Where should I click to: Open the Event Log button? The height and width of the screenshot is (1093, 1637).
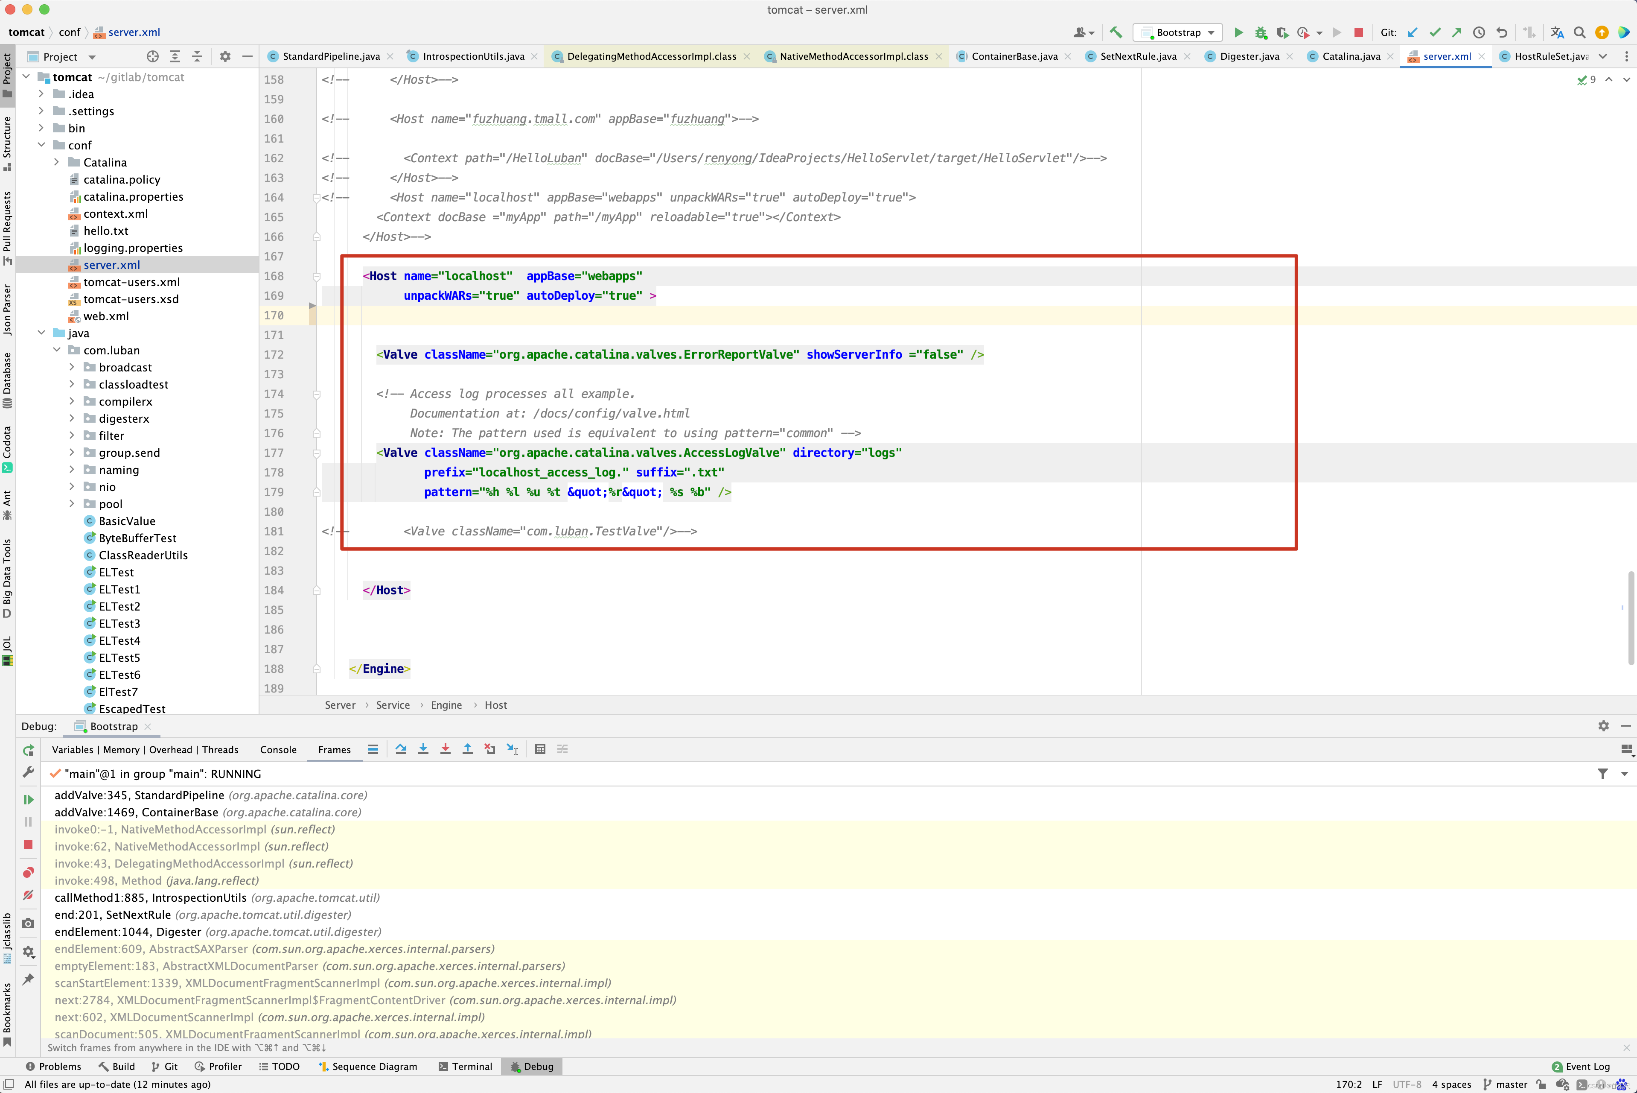click(1581, 1067)
